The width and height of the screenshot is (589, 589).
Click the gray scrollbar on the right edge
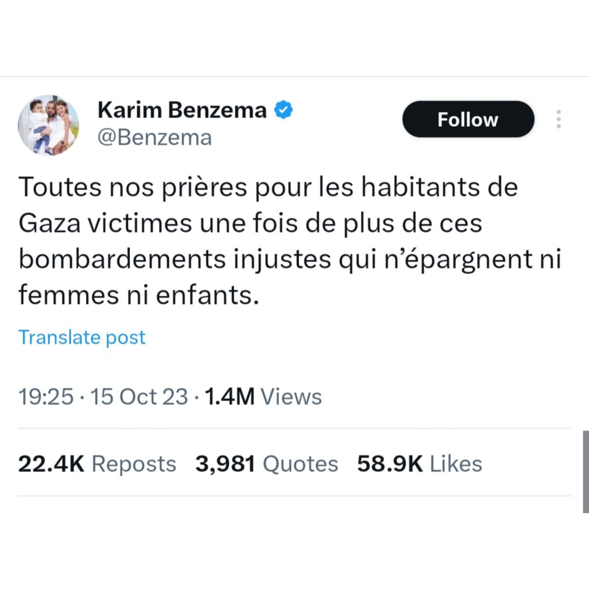(x=585, y=472)
